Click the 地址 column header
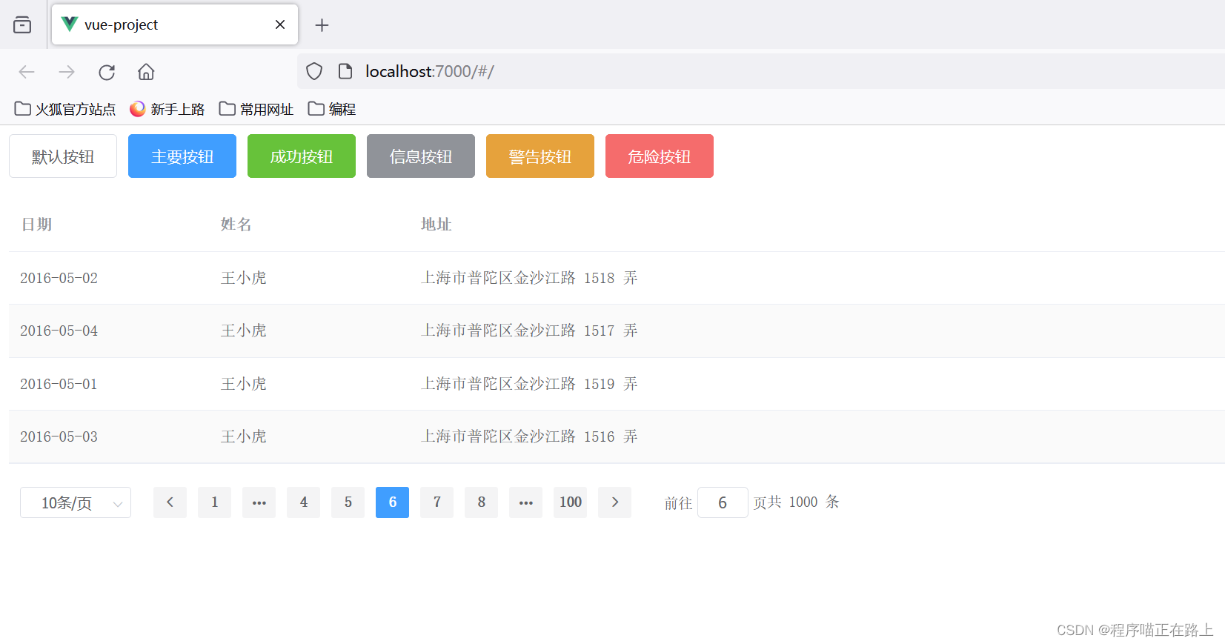This screenshot has height=644, width=1225. (436, 225)
